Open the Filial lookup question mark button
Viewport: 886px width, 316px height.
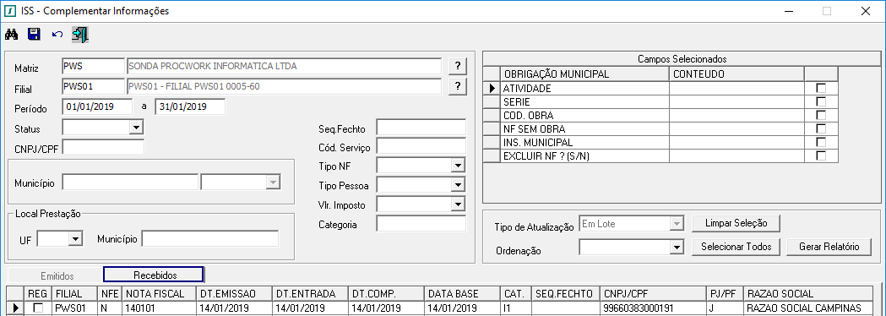click(459, 86)
